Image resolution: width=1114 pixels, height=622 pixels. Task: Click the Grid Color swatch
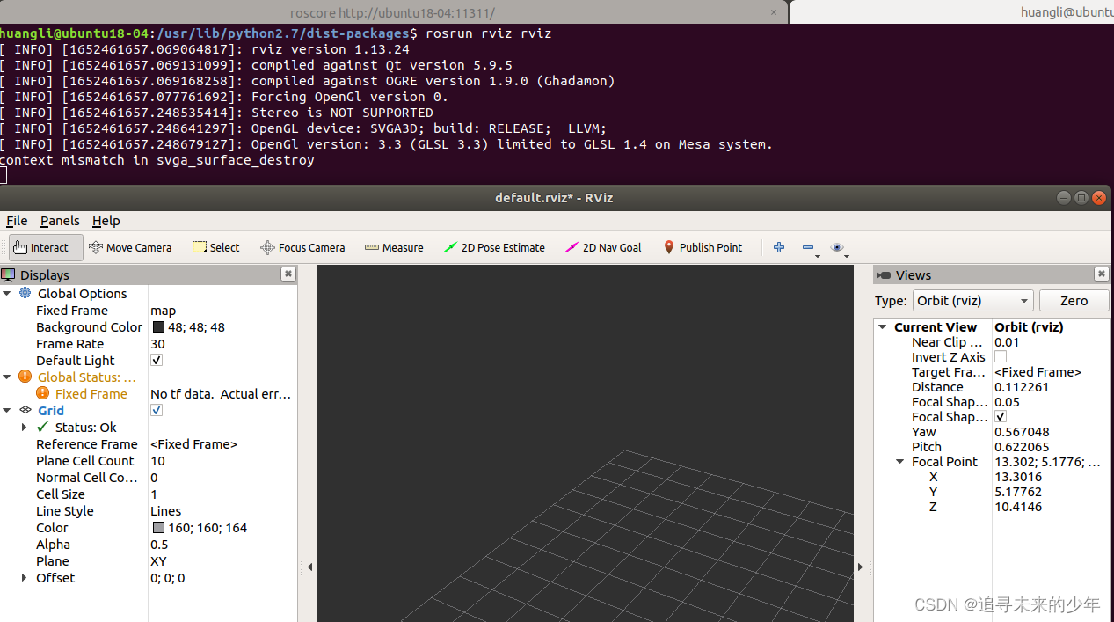coord(158,527)
